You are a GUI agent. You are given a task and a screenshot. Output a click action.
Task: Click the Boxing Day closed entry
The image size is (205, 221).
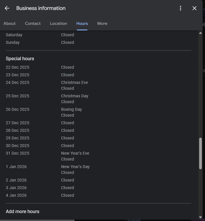coord(71,112)
